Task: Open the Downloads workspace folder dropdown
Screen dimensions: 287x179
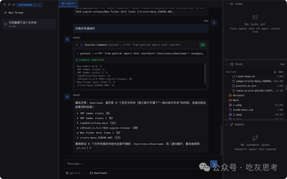Action: (x=100, y=173)
